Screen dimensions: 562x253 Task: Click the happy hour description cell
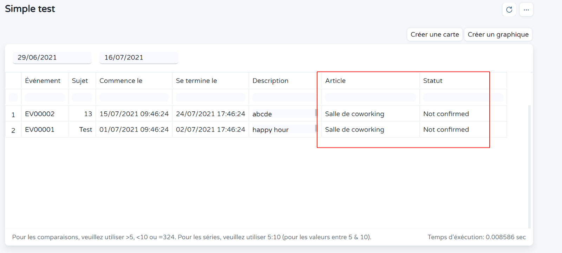tap(270, 130)
